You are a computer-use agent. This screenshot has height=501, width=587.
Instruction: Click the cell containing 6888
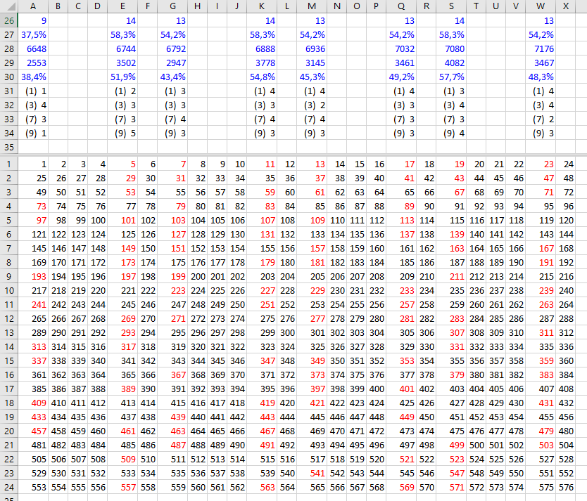[x=262, y=49]
